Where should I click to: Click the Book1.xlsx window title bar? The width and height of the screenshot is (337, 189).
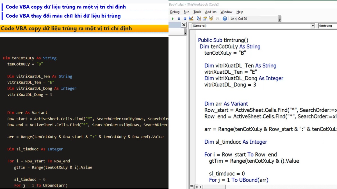(x=253, y=4)
